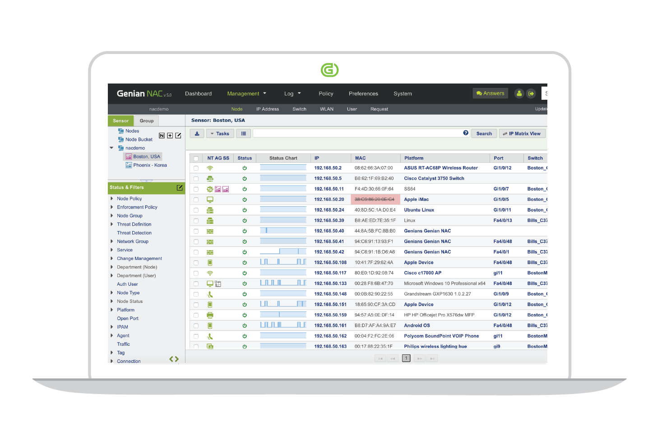Check the box for row 192.168.50.42
Viewport: 657px width, 427px height.
coord(196,252)
